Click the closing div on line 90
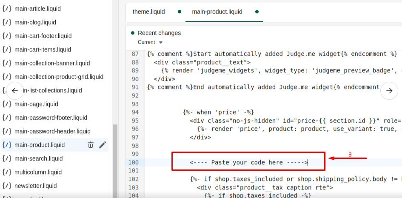Viewport: 402px width, 198px height. 165,79
